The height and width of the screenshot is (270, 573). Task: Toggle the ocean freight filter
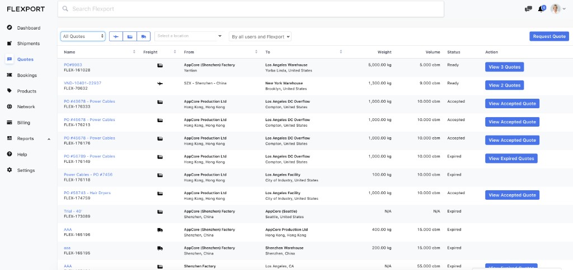(x=130, y=36)
